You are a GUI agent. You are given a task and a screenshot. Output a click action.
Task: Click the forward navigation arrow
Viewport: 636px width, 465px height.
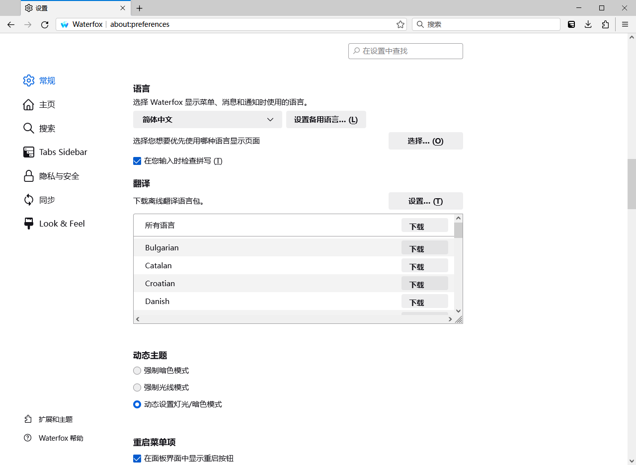(28, 24)
